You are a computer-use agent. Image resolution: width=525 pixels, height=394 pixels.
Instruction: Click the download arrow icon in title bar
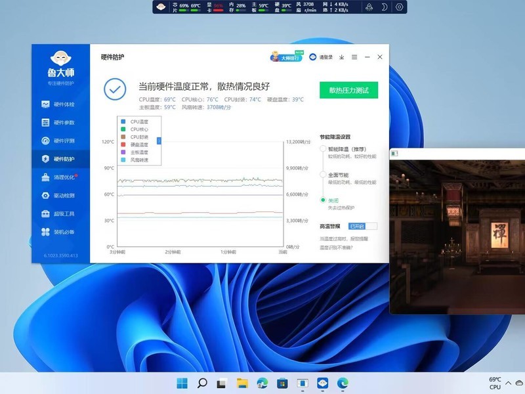point(341,57)
